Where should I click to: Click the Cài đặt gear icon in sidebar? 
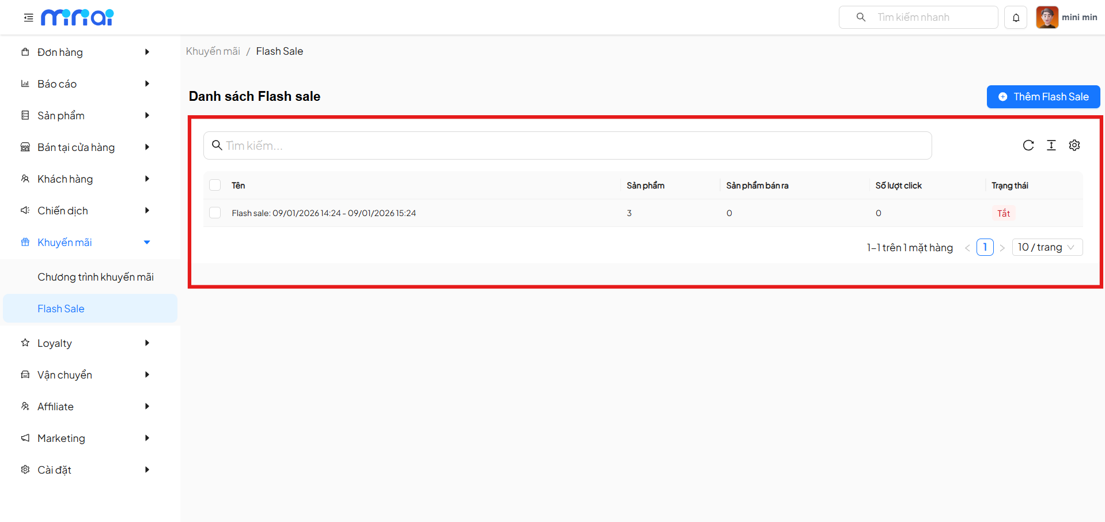tap(25, 470)
